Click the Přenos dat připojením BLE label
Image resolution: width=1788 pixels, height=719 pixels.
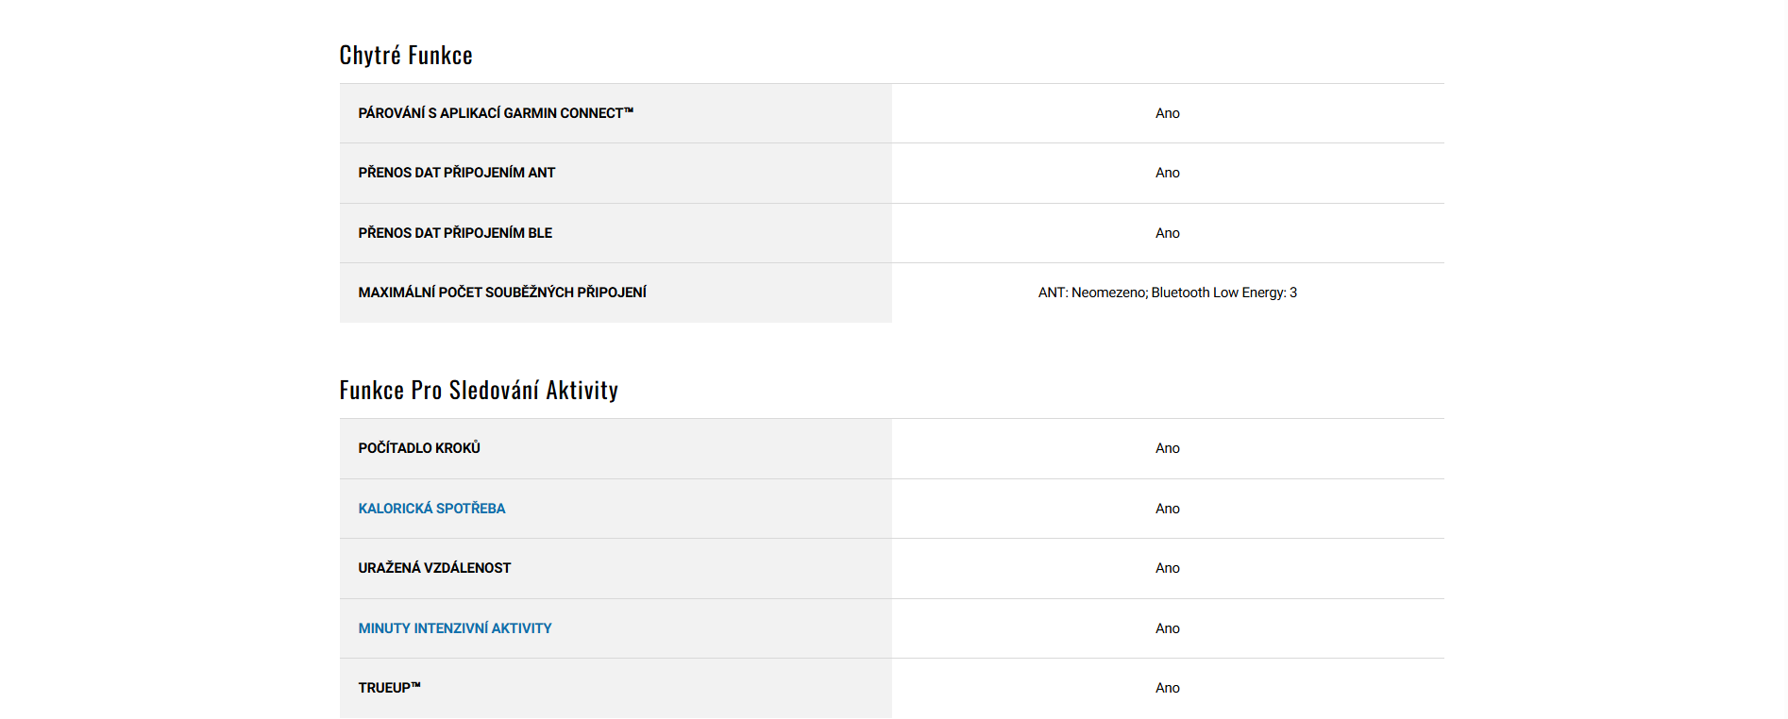[x=455, y=233]
